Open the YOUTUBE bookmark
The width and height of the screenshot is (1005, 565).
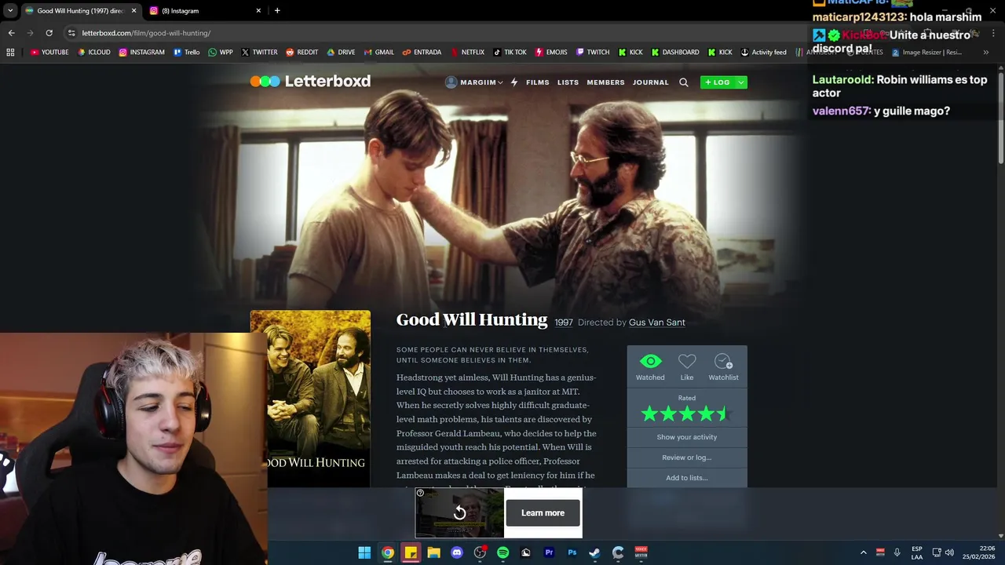(x=49, y=53)
